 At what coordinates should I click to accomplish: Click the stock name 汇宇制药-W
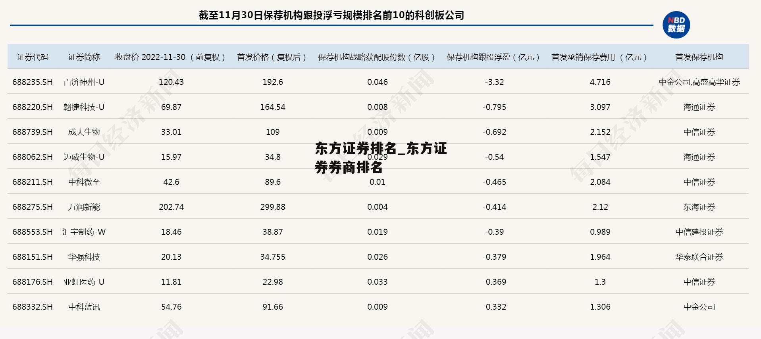click(x=84, y=232)
